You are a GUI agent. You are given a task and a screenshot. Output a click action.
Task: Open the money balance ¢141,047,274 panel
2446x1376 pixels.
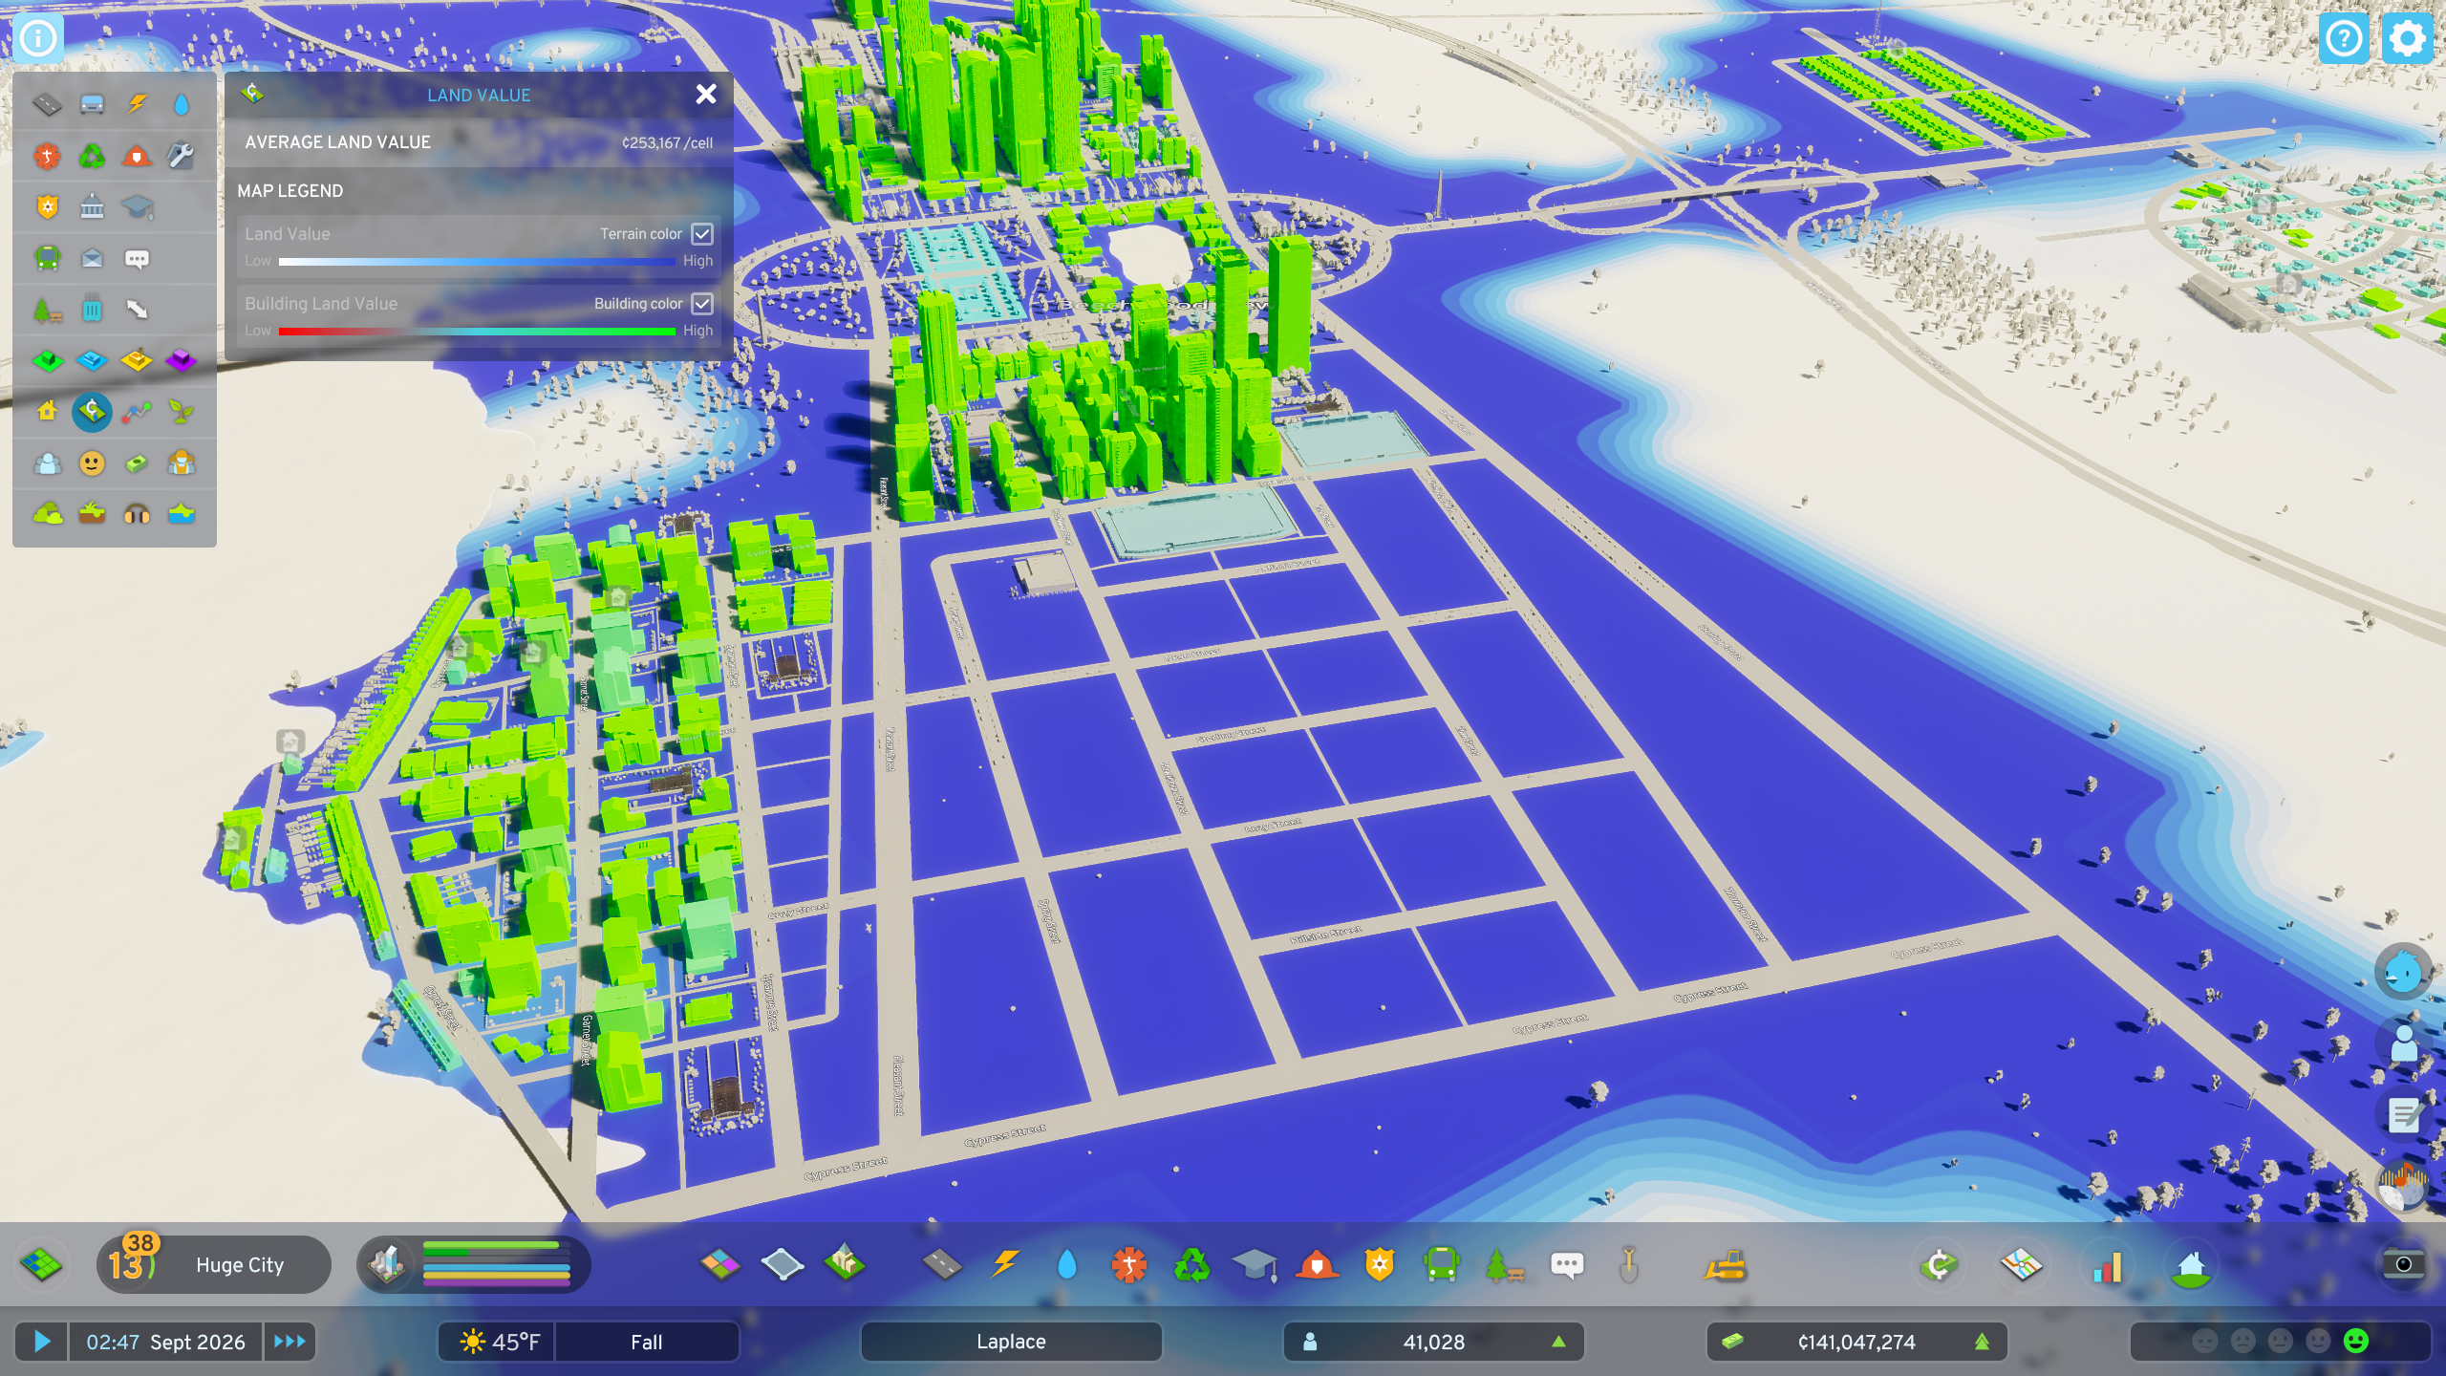[1856, 1342]
